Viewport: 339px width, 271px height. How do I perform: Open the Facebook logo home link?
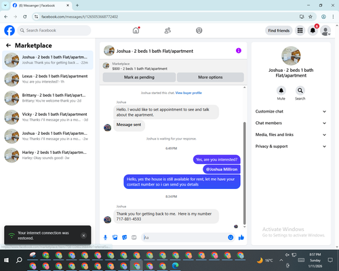click(x=9, y=30)
